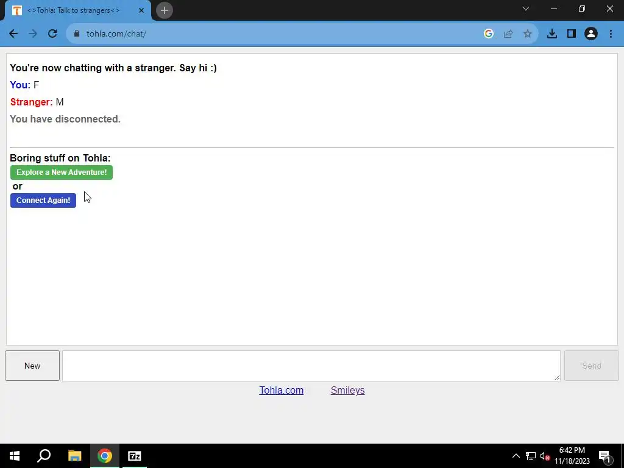624x468 pixels.
Task: Click the 'You have disconnected.' text
Action: tap(65, 119)
